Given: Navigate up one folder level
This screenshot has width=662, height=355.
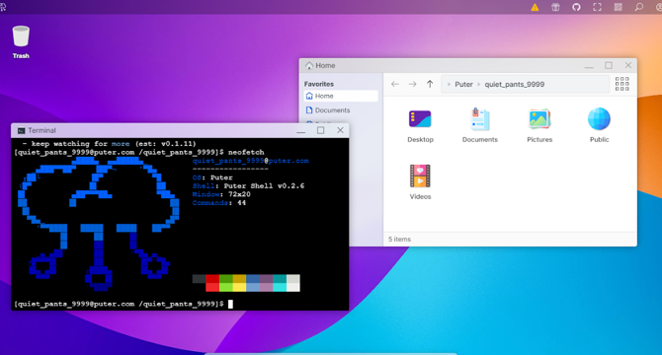Looking at the screenshot, I should pos(430,84).
